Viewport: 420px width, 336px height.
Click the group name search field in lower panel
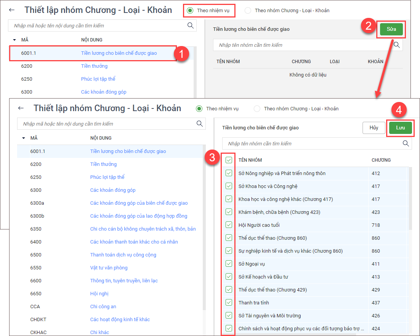coord(312,144)
